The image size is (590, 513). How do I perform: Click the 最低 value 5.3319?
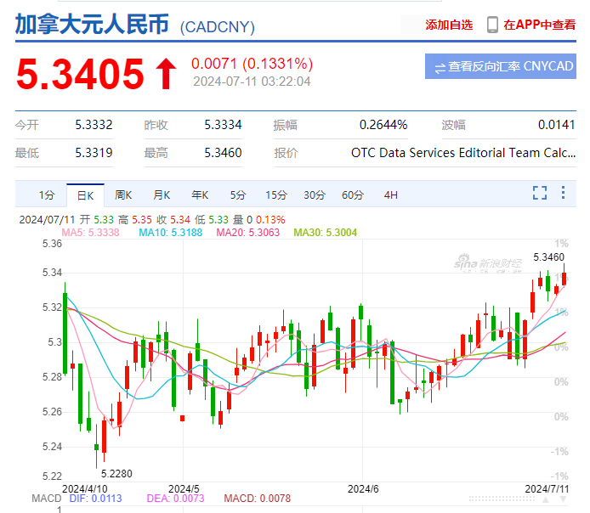pos(94,153)
